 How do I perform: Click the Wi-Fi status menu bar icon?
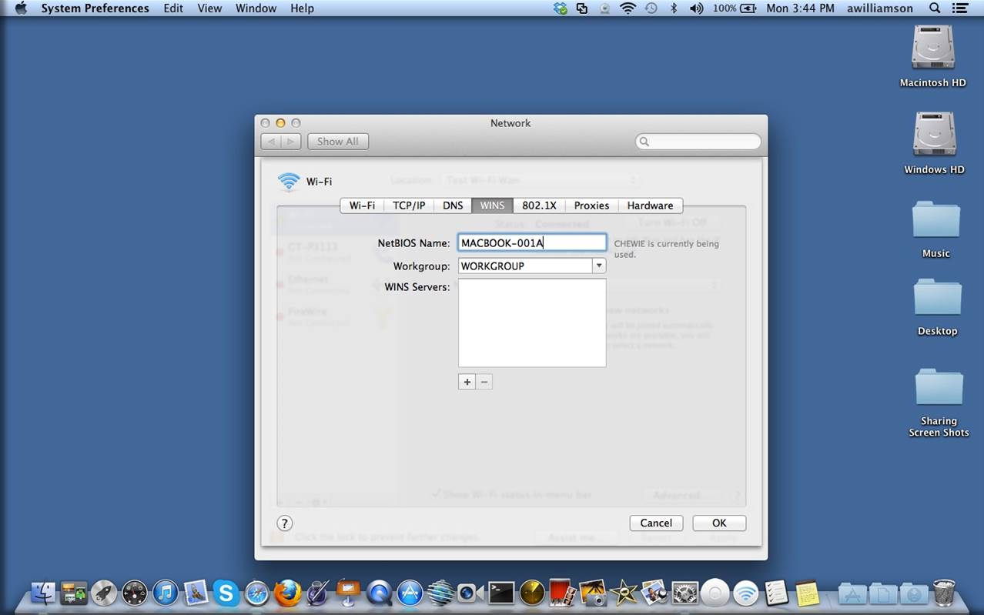tap(628, 8)
